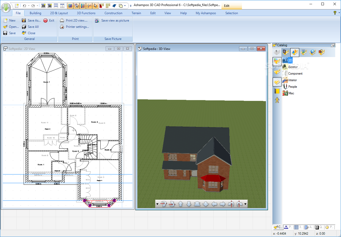
Task: Open Printer settings...
Action: (x=74, y=27)
